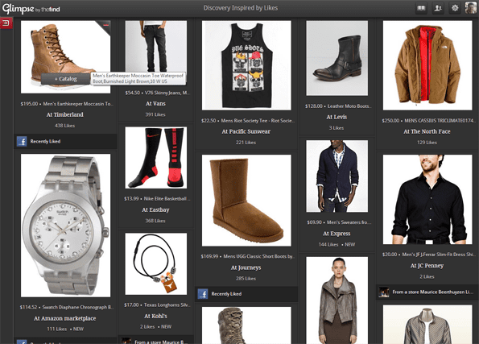Select the UGG Classic Short Boots image
This screenshot has height=344, width=479.
click(246, 201)
